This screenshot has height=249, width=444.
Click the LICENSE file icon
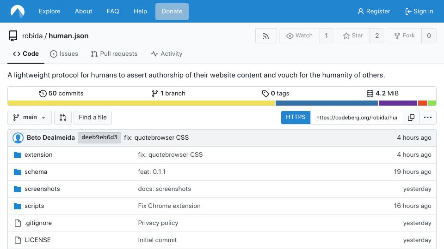18,240
